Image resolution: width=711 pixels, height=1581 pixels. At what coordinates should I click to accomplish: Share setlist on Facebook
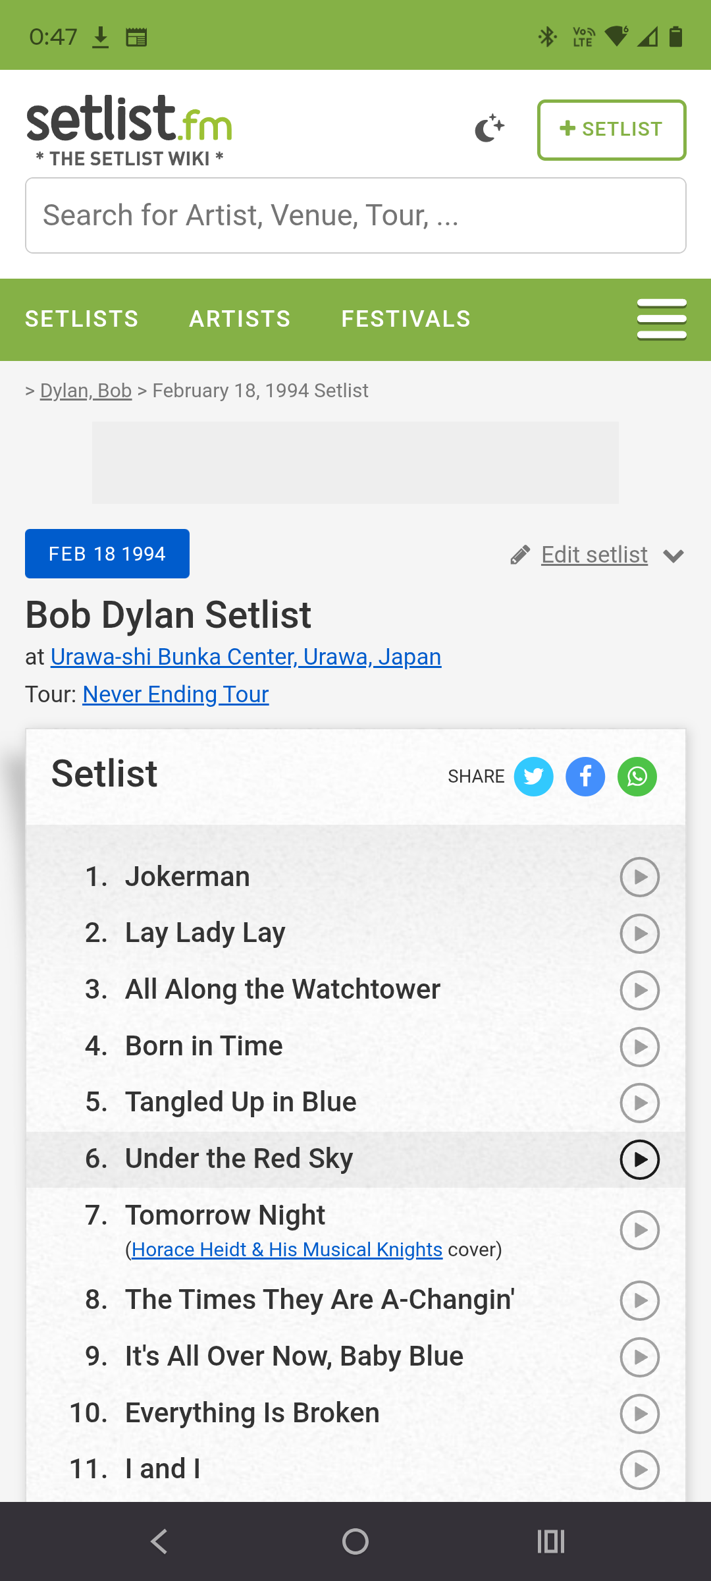(x=585, y=777)
